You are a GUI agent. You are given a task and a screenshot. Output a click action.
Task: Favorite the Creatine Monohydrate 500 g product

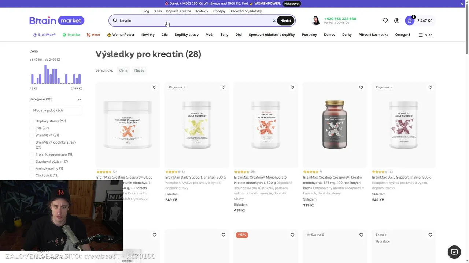[292, 87]
